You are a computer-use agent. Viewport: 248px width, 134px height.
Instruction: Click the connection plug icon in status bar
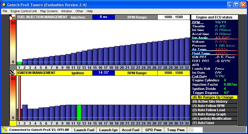[x=5, y=130]
